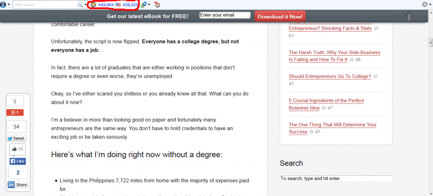Click the global rank globe icon
This screenshot has width=433, height=196.
tap(93, 5)
